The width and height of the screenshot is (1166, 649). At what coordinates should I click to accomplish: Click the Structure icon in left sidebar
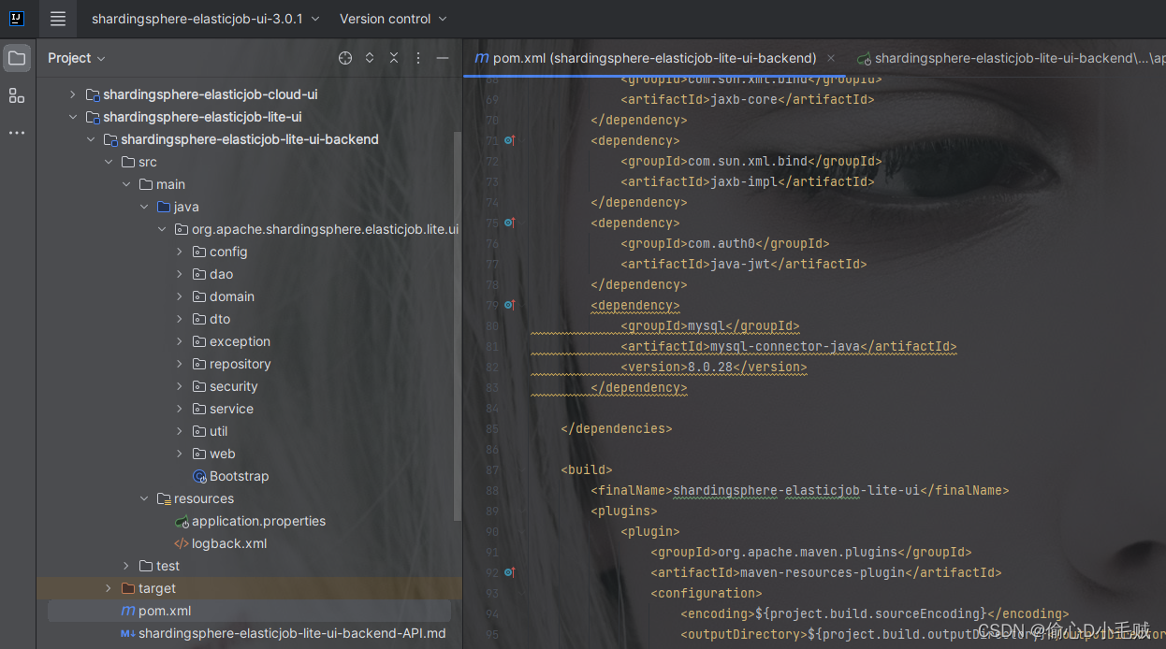(16, 95)
